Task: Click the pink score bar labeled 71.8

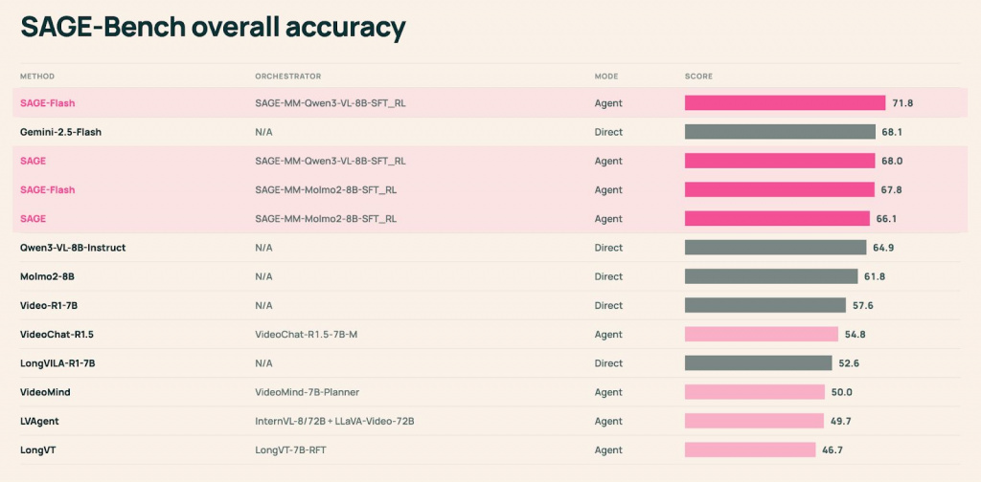Action: pyautogui.click(x=785, y=103)
